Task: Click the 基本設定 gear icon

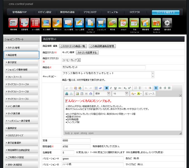Action: coord(167,23)
